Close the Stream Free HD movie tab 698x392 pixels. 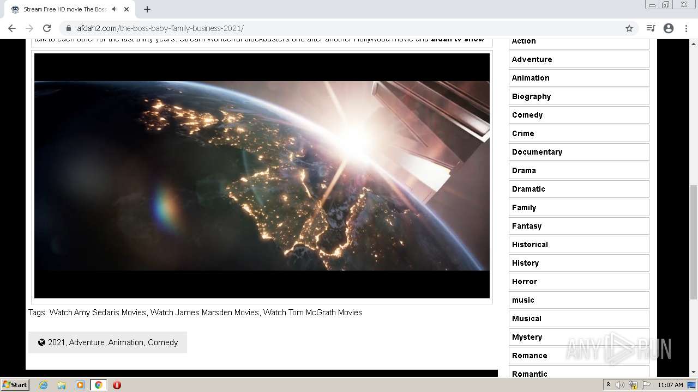tap(127, 9)
